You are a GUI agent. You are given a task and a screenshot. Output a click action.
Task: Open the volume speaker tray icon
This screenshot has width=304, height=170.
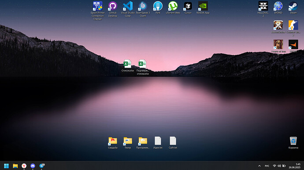pyautogui.click(x=279, y=166)
